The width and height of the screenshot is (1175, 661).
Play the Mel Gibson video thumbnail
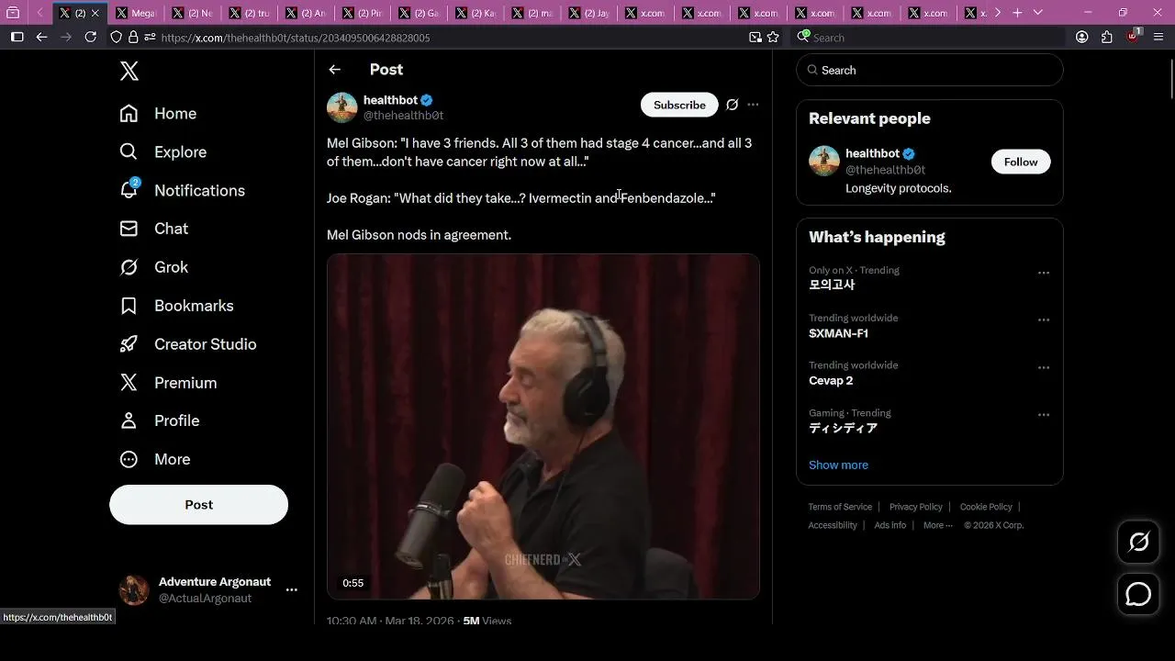[543, 427]
